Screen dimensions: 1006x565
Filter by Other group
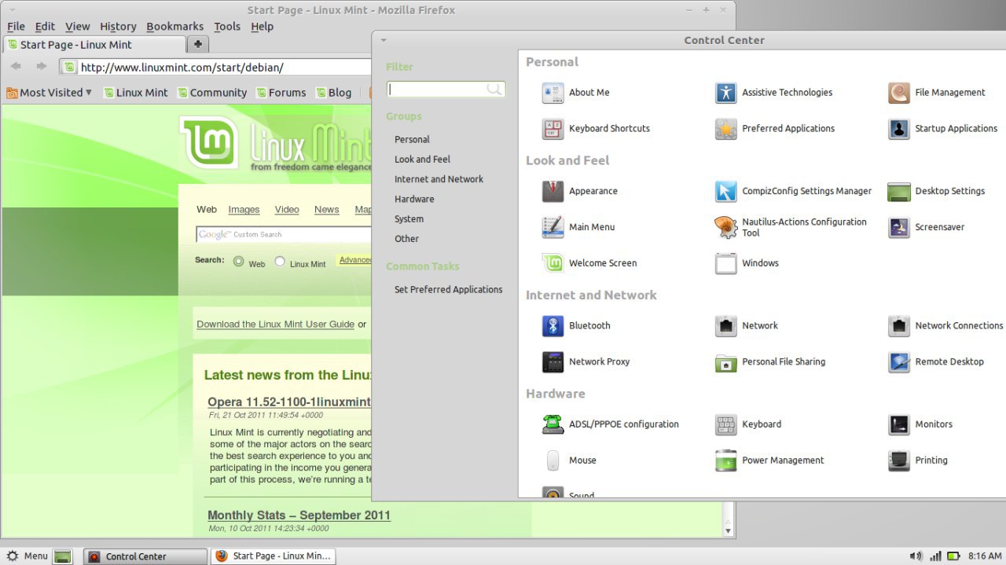[406, 238]
